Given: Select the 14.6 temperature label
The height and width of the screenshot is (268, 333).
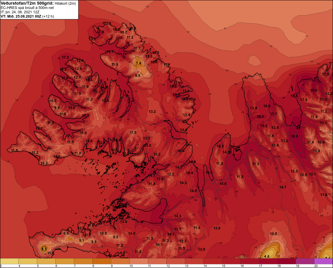Looking at the screenshot, I should pyautogui.click(x=57, y=156).
